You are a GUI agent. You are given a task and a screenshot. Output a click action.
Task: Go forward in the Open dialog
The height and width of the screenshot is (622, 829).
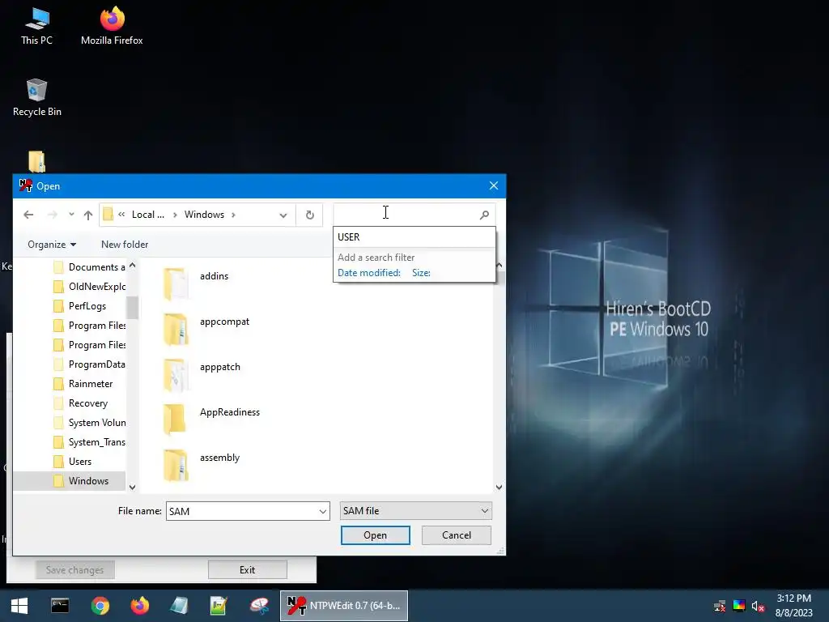click(52, 215)
